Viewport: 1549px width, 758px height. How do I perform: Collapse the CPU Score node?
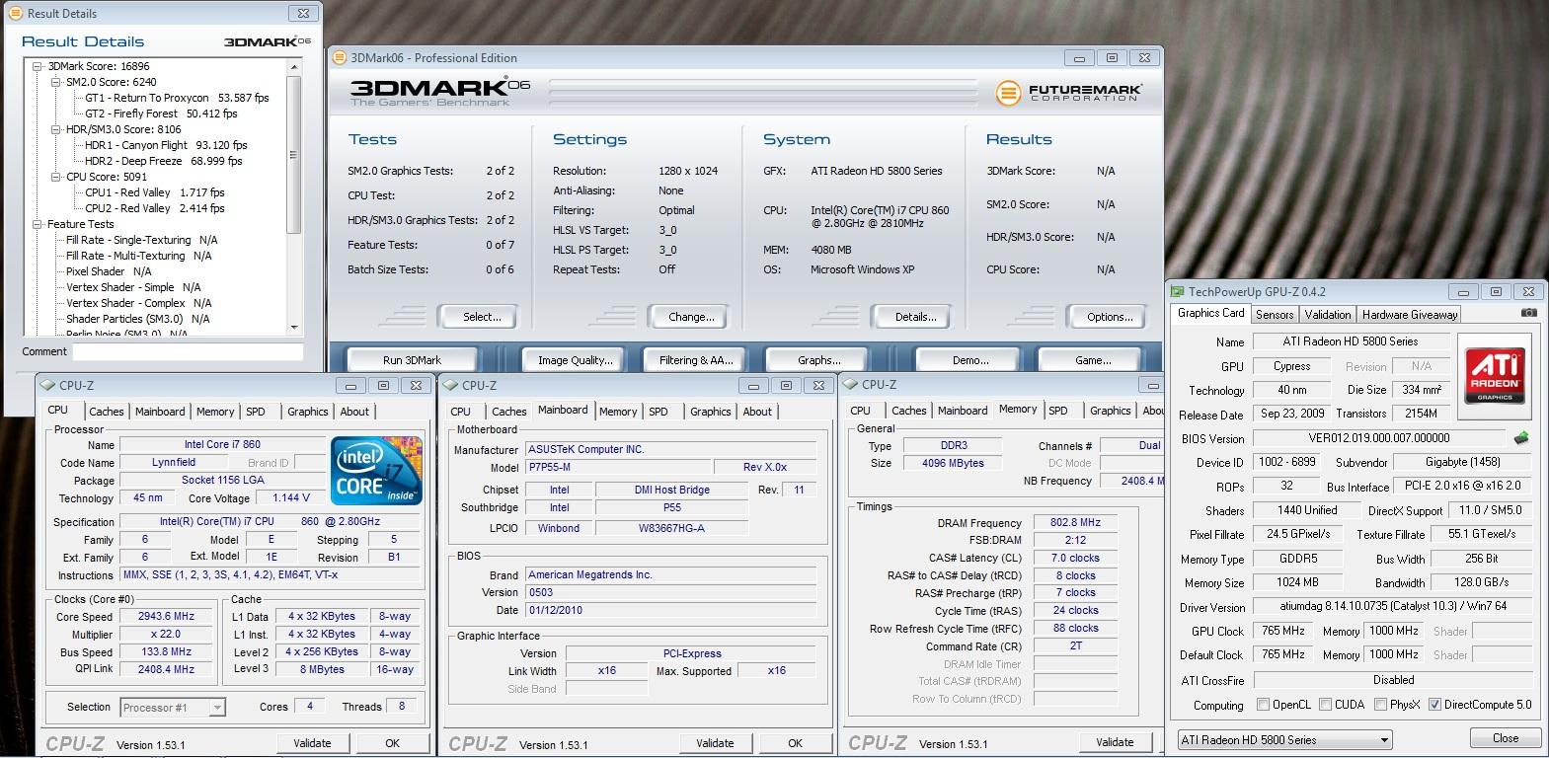[x=56, y=177]
